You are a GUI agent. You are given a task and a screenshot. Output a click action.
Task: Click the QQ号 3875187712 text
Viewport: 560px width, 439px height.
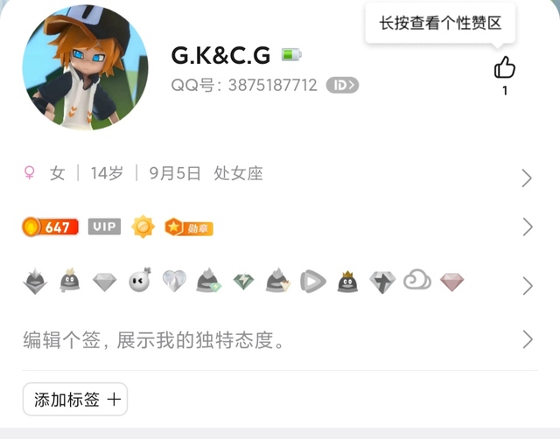pos(244,86)
